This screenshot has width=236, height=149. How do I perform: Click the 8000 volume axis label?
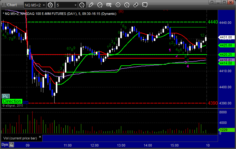point(223,112)
